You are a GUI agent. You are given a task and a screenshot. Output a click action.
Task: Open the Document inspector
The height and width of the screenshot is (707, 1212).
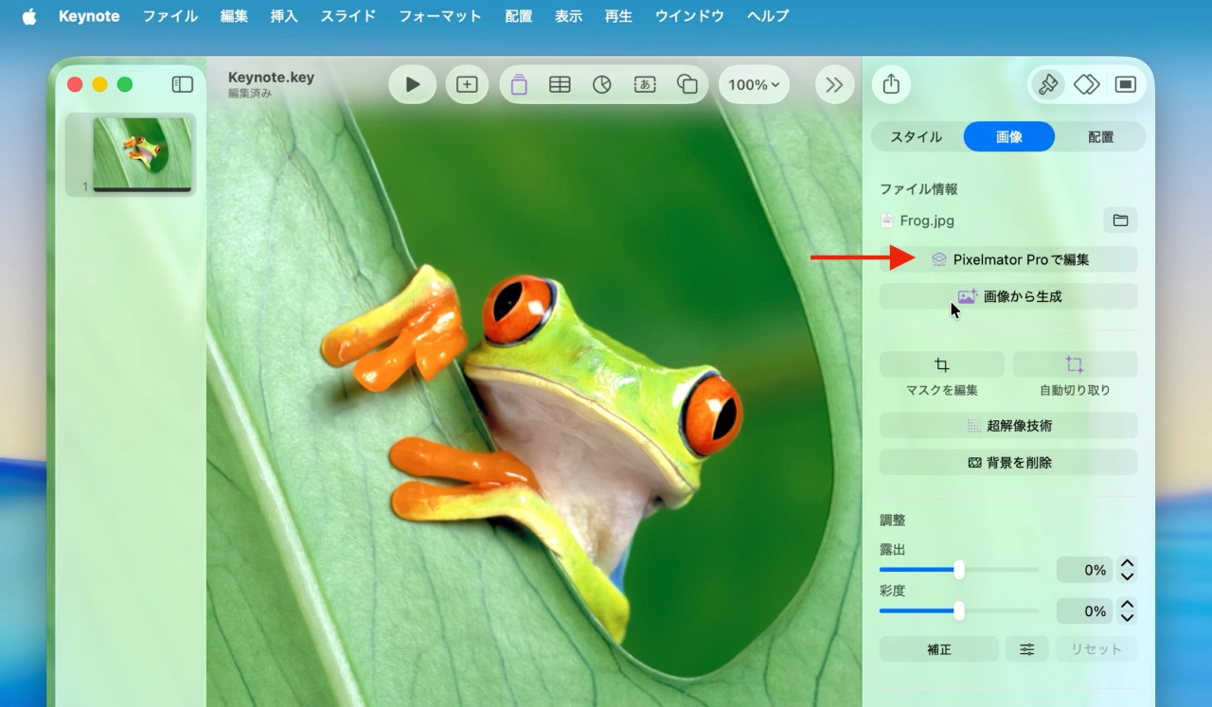[x=1125, y=84]
